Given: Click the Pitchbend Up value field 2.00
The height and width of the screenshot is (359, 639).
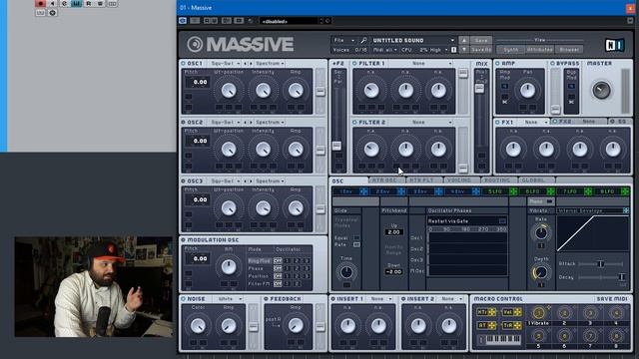Looking at the screenshot, I should (x=394, y=232).
